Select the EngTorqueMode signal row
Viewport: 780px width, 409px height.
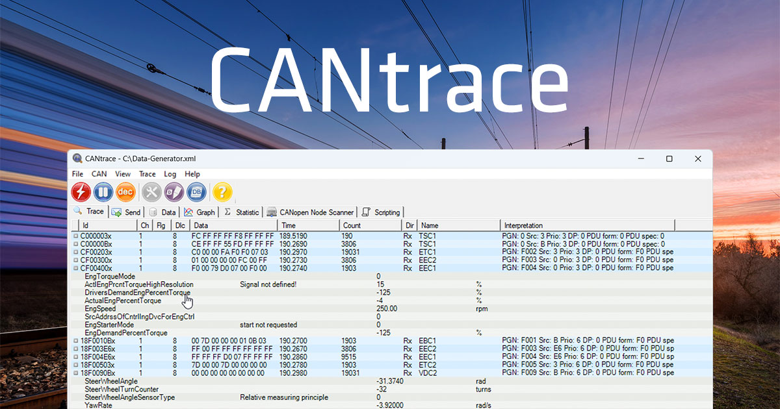[x=110, y=277]
